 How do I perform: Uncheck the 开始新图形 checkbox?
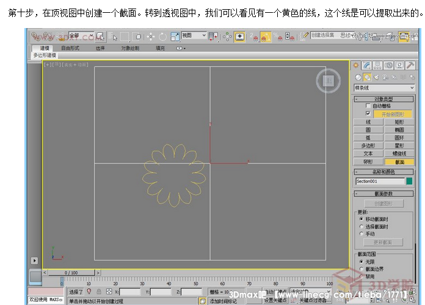pyautogui.click(x=368, y=113)
